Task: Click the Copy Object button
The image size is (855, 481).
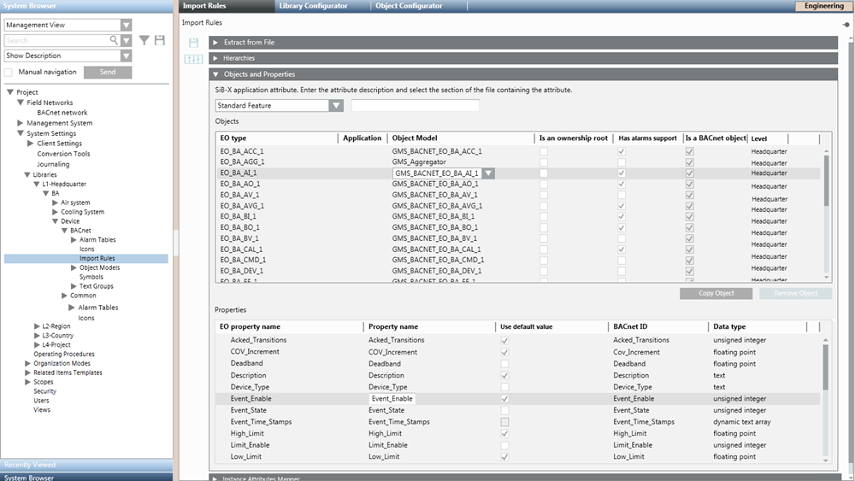Action: 717,293
